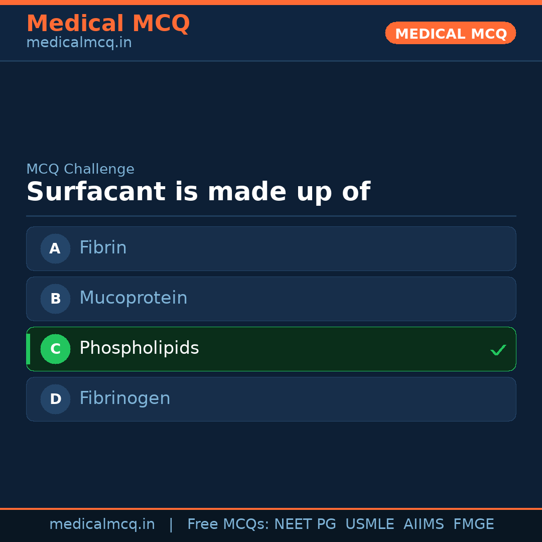542x542 pixels.
Task: Expand the MCQ Challenge section
Action: tap(80, 169)
